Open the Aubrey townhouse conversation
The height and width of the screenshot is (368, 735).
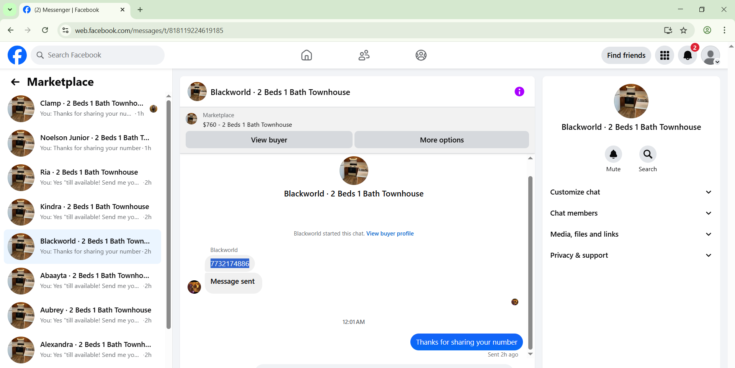click(x=82, y=316)
